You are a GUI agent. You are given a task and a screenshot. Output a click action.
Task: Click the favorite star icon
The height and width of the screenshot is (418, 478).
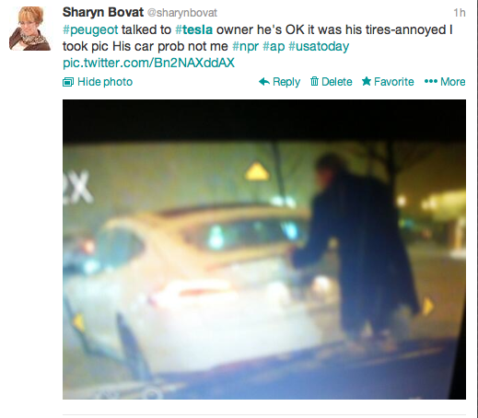[x=367, y=81]
